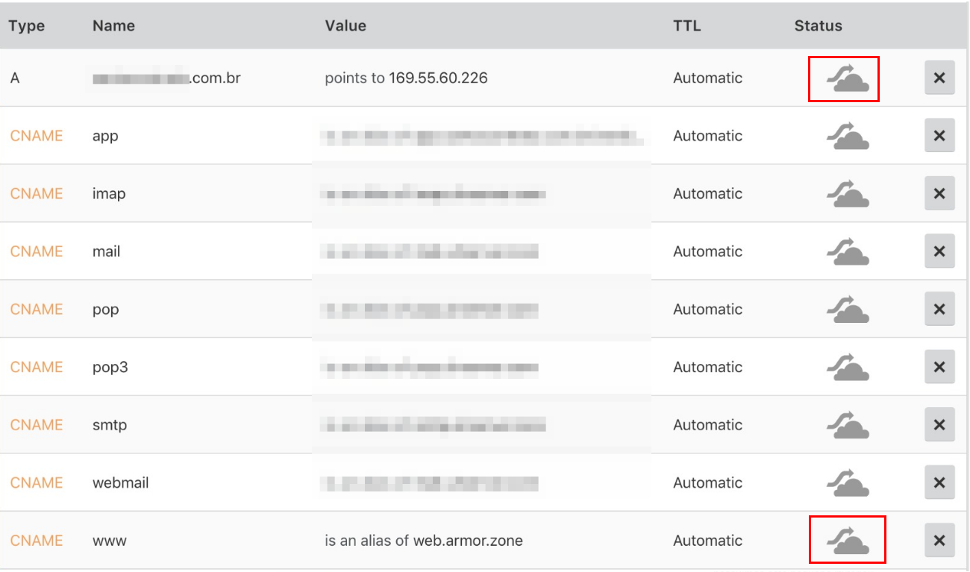Delete the webmail CNAME record

[x=939, y=483]
